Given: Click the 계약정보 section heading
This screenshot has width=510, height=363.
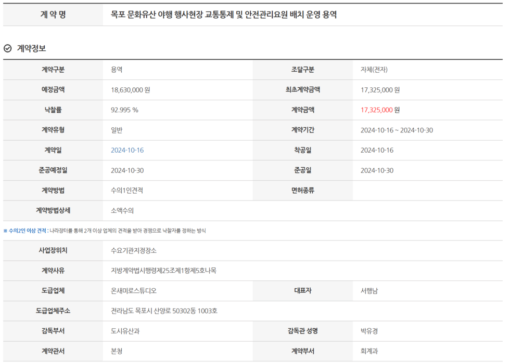Looking at the screenshot, I should tap(31, 48).
